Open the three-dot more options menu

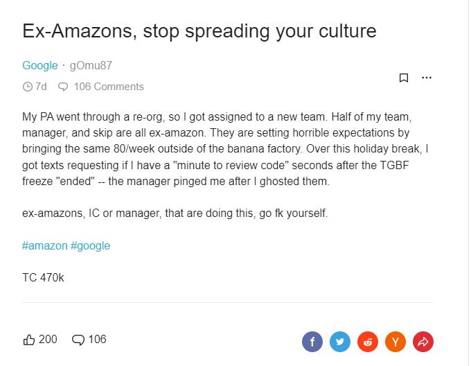tap(427, 78)
